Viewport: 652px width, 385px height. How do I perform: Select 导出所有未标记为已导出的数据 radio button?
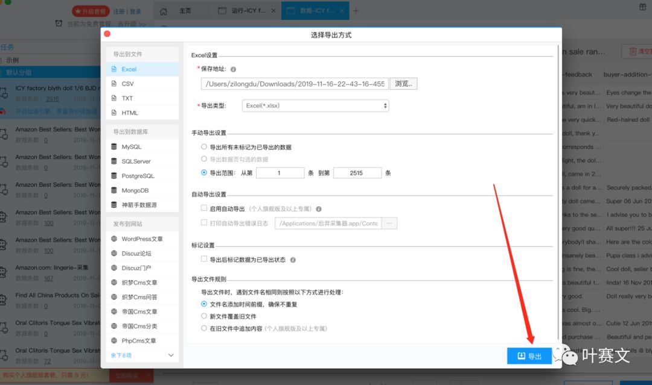point(204,147)
